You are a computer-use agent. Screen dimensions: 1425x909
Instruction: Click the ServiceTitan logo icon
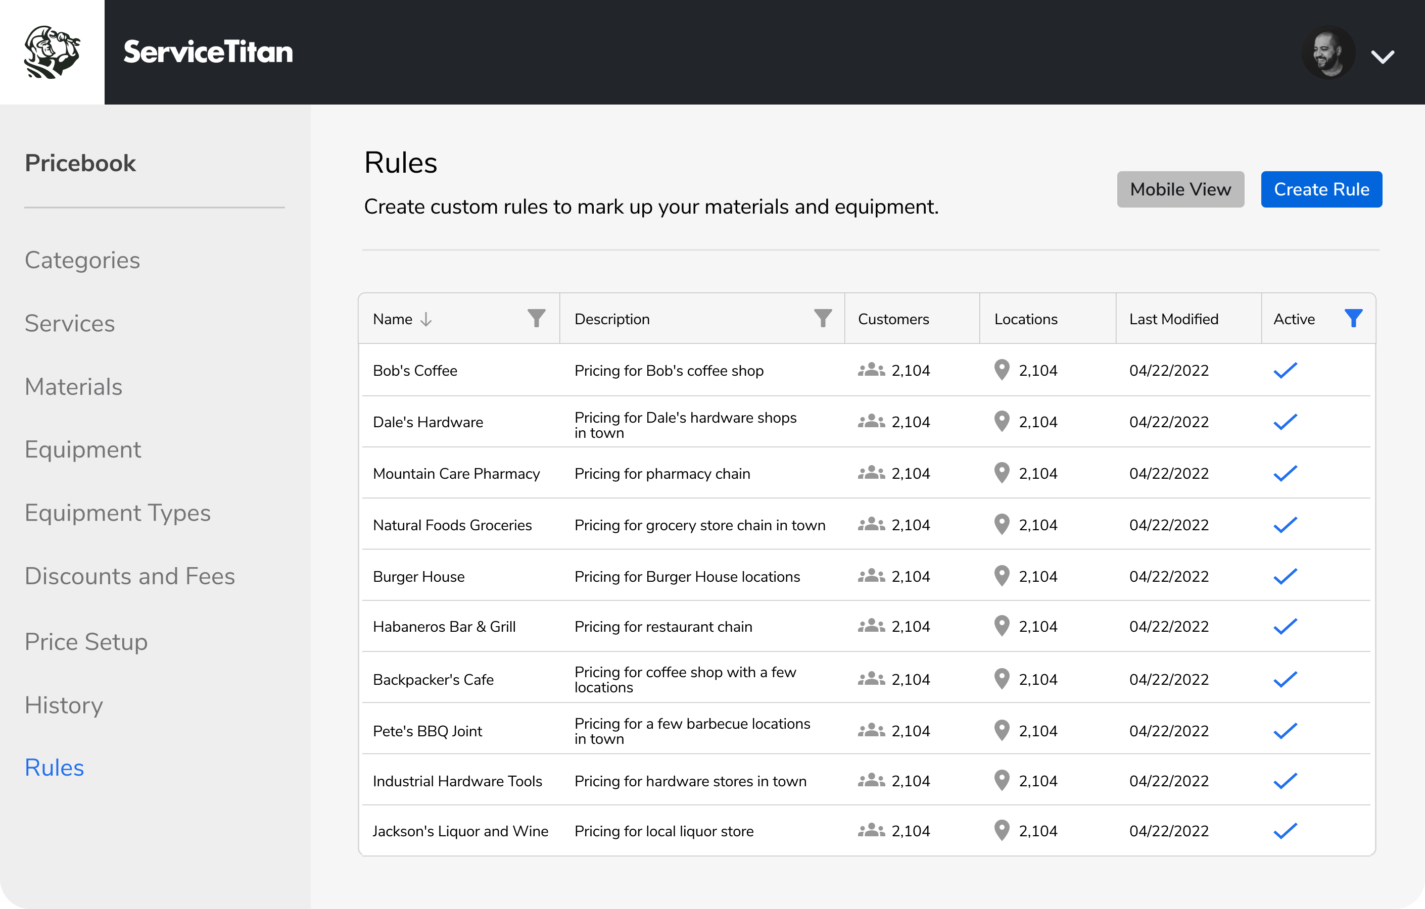(x=52, y=52)
